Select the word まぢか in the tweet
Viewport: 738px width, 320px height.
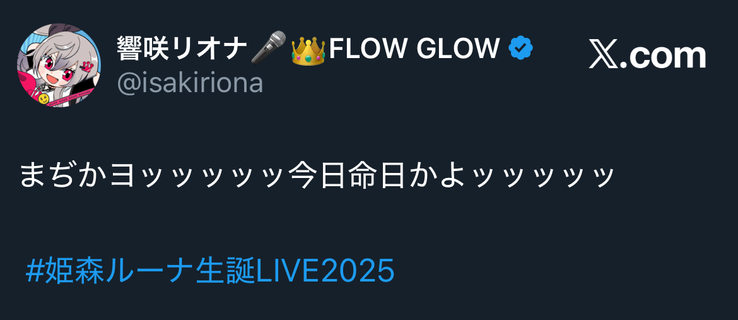coord(64,175)
